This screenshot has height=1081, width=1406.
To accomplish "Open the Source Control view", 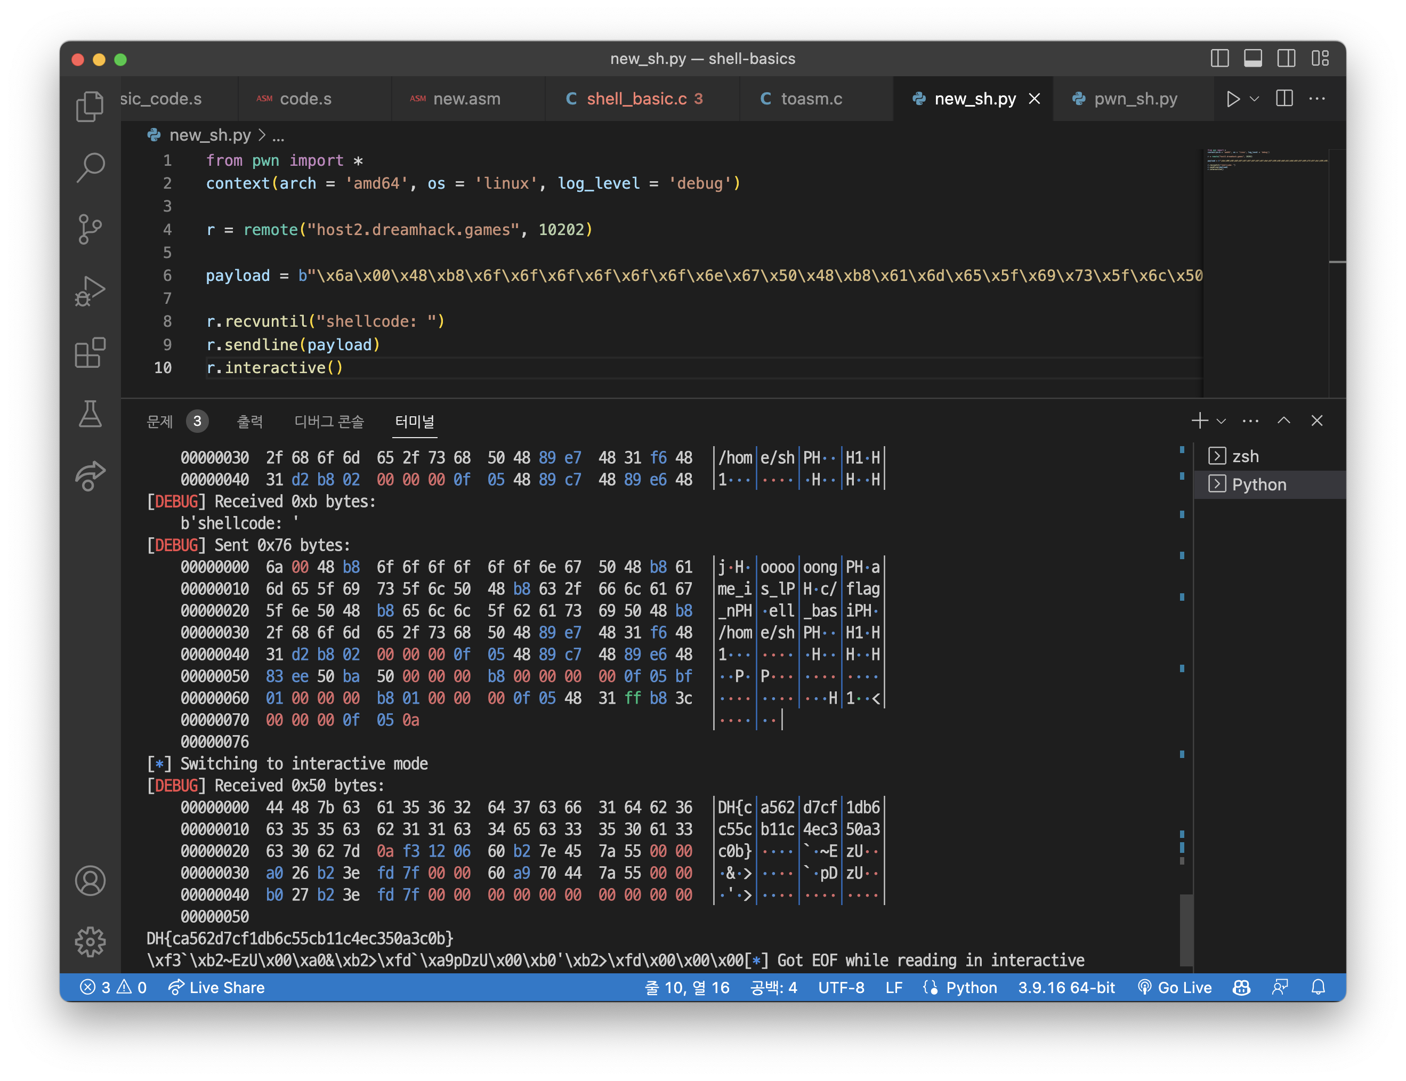I will tap(90, 229).
